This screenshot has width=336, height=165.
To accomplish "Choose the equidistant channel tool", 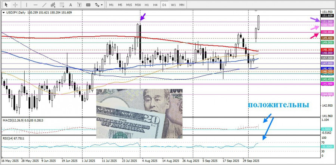I will [53, 5].
